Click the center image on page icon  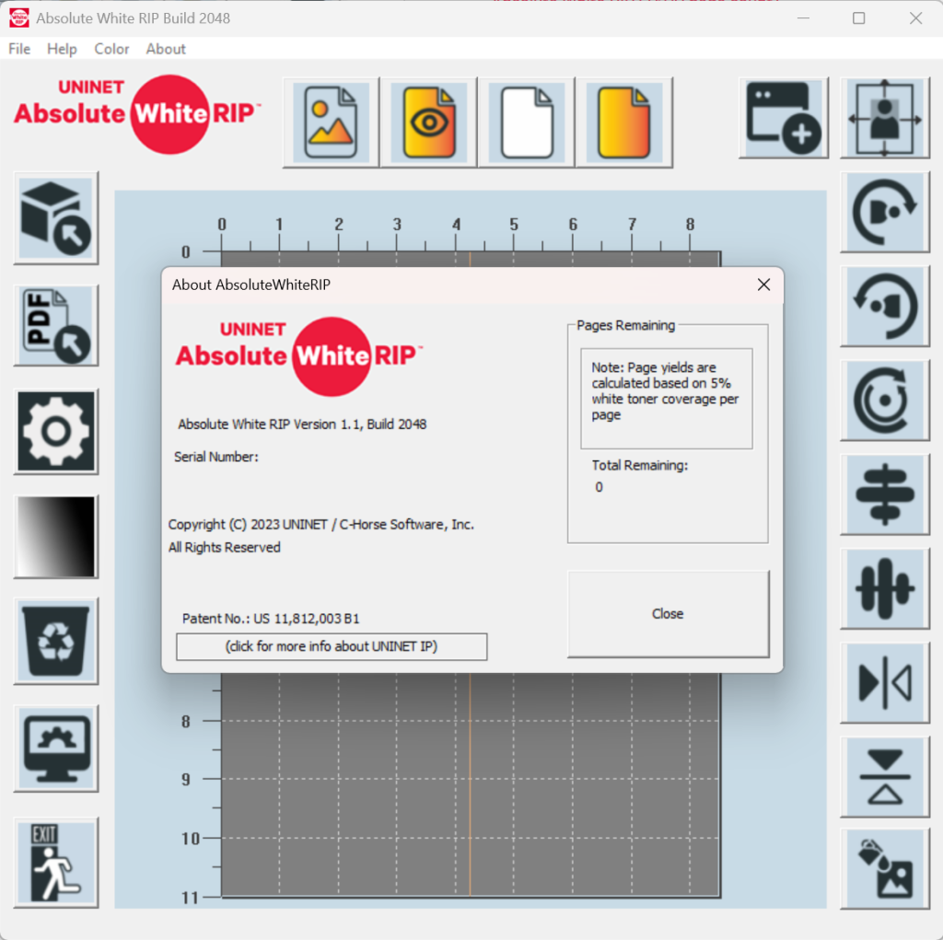click(885, 118)
